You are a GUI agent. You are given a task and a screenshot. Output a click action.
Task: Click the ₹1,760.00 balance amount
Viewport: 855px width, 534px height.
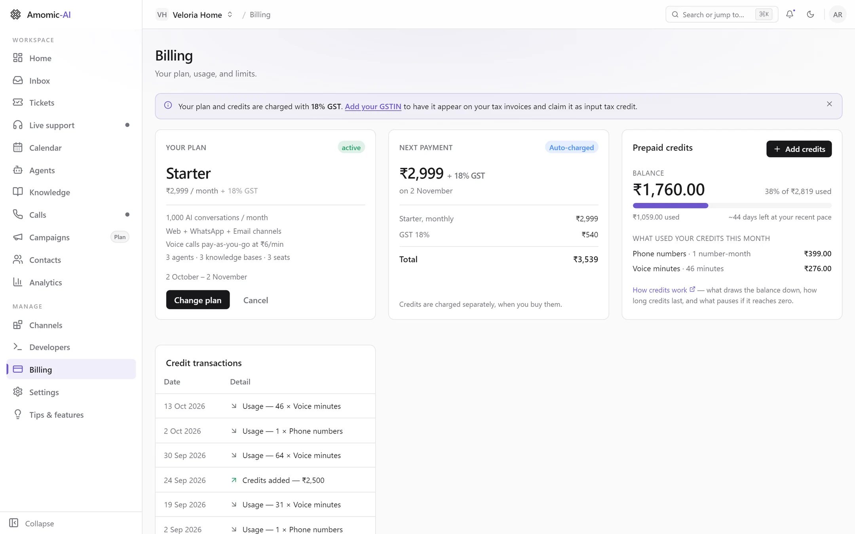tap(669, 189)
